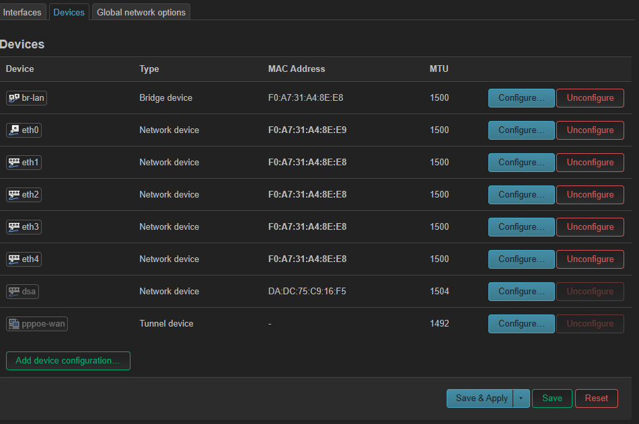
Task: Click the eth1 switch port icon
Action: tap(14, 163)
